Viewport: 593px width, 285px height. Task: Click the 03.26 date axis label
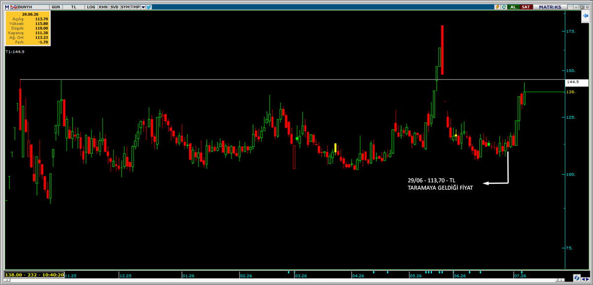(x=301, y=276)
